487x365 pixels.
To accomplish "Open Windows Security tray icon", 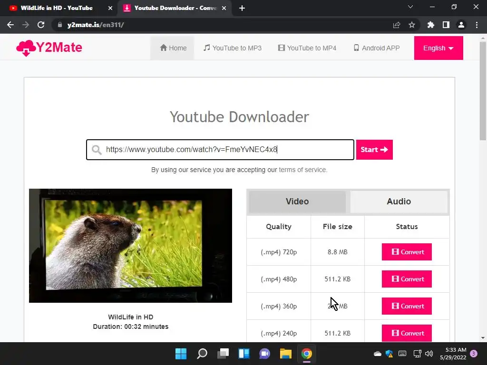I will [x=389, y=354].
